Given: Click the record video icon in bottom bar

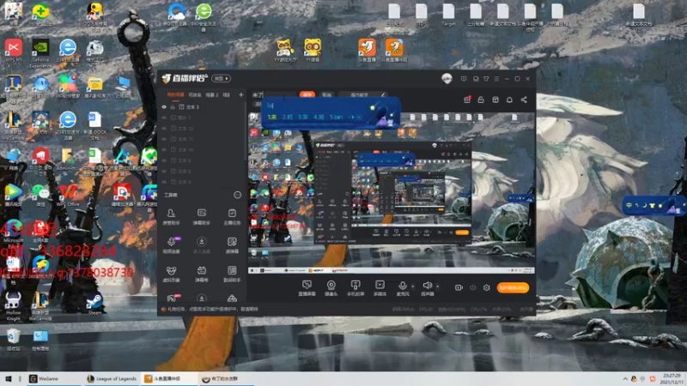Looking at the screenshot, I should pyautogui.click(x=459, y=287).
